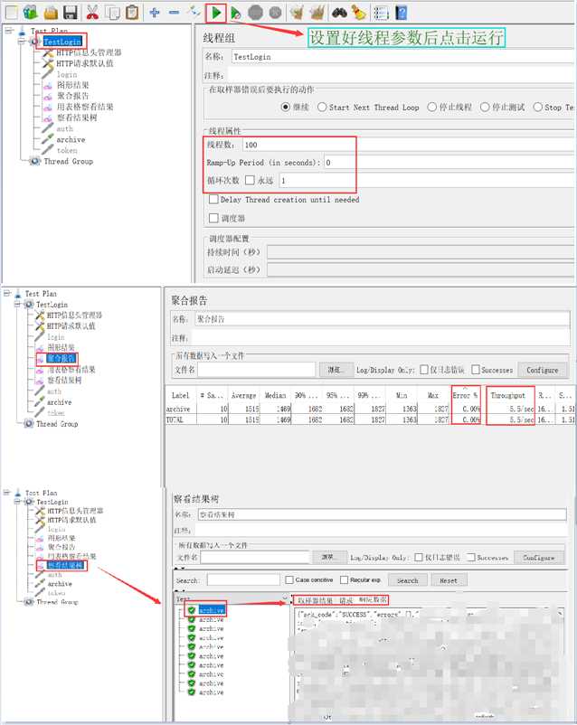Select HTTP信息头管理器 in the 线程组 view tree
This screenshot has height=725, width=577.
[89, 52]
